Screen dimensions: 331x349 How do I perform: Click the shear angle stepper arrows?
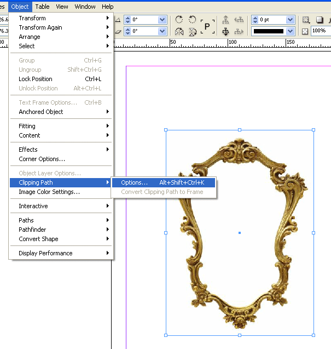[127, 31]
